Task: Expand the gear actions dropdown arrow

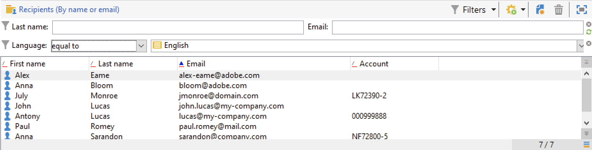Action: click(x=523, y=10)
